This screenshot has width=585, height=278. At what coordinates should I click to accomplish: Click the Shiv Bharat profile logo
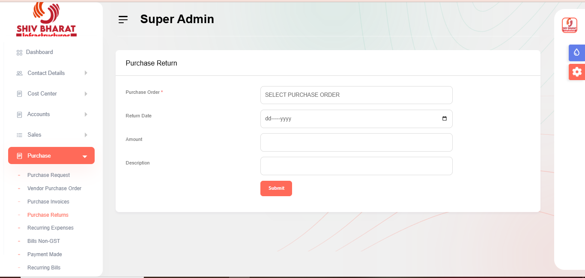(569, 25)
